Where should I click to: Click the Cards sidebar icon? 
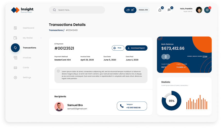tap(15, 68)
